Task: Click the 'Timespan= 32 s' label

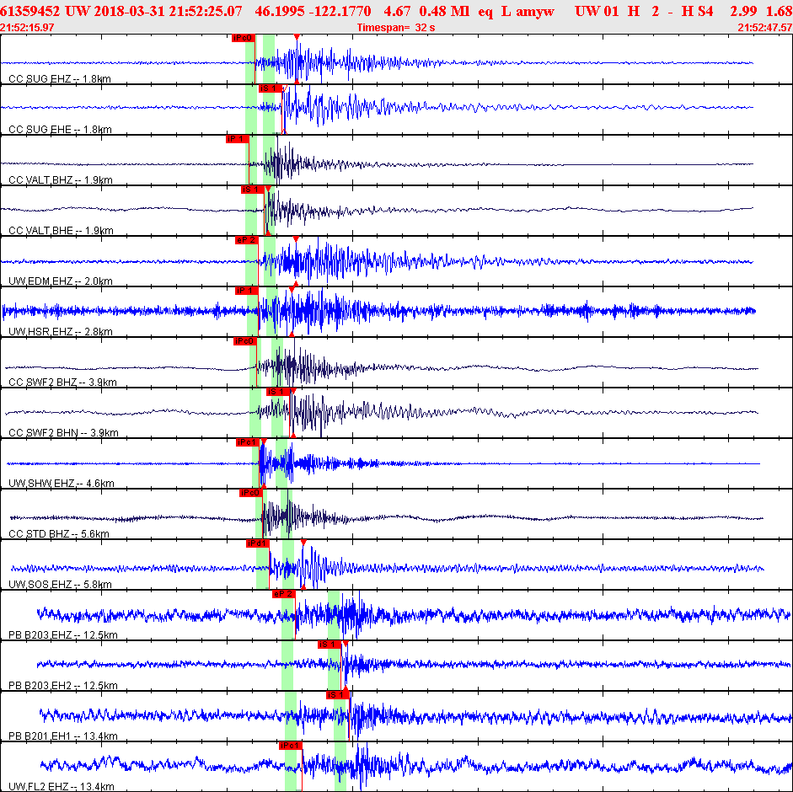Action: tap(396, 28)
